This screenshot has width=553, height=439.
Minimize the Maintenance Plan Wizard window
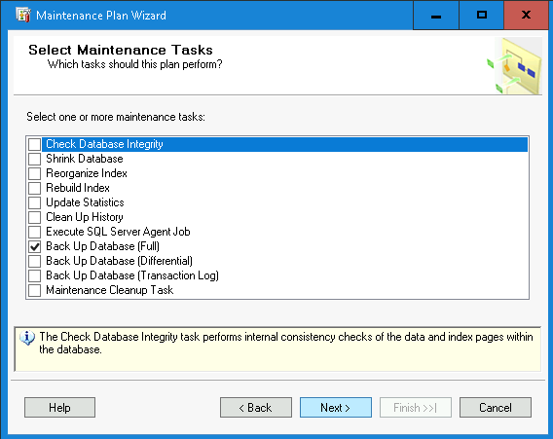pyautogui.click(x=436, y=16)
